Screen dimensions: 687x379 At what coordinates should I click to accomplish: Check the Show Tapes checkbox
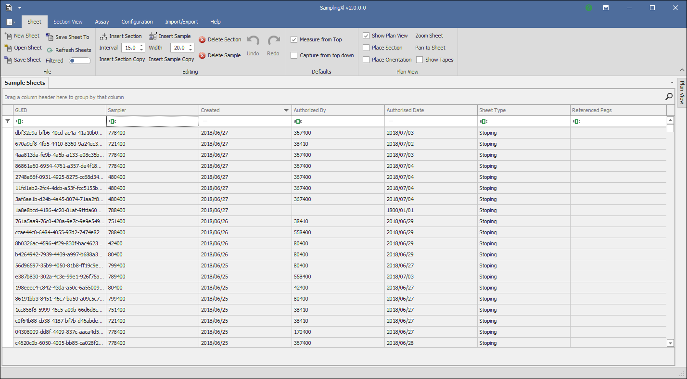pos(420,60)
